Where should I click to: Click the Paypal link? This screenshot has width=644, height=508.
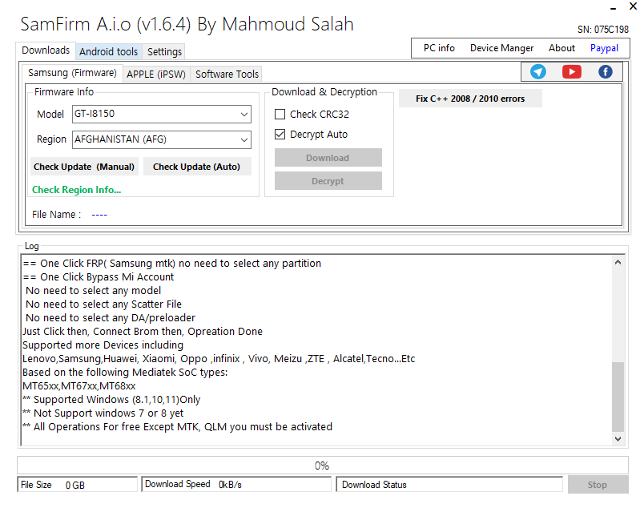coord(604,48)
